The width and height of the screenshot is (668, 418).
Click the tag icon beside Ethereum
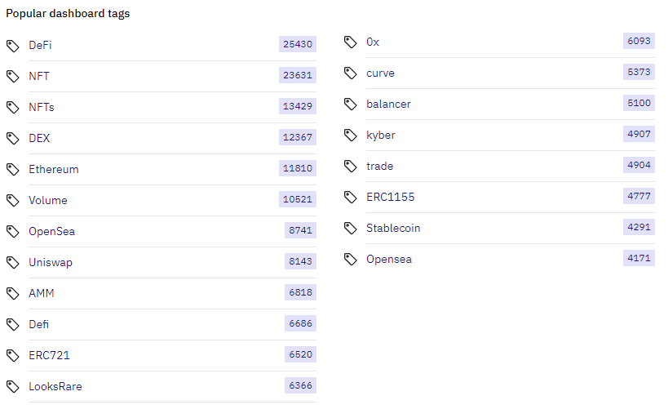coord(13,170)
